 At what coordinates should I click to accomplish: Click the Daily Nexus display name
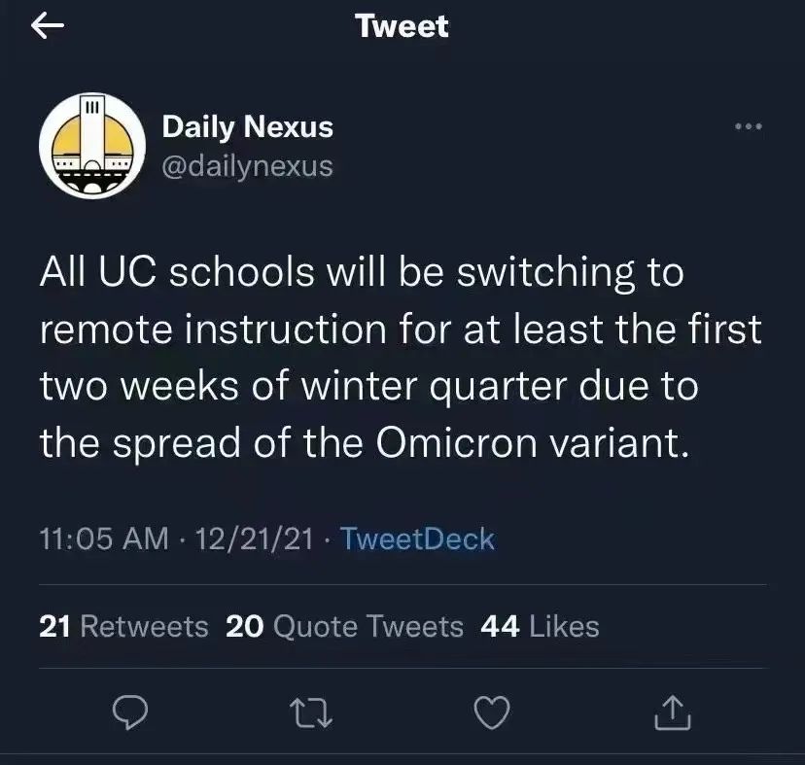(247, 126)
